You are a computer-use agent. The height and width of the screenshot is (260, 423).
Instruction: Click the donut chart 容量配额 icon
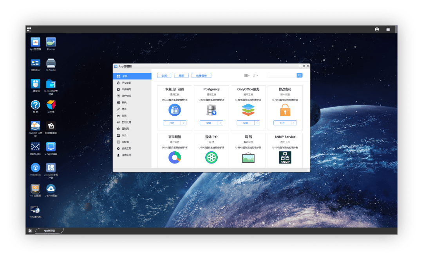175,158
